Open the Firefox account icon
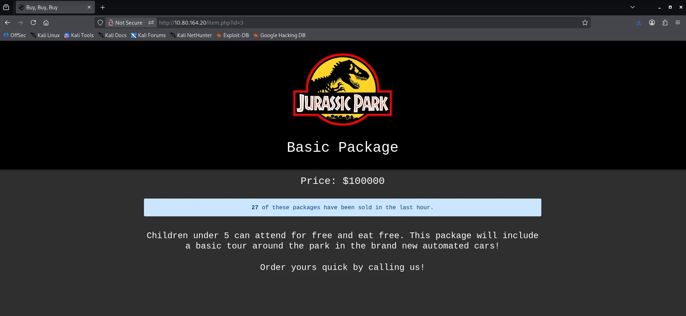The height and width of the screenshot is (316, 686). 652,22
